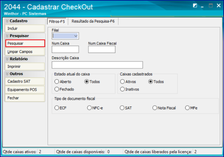Collapse the Relatório section chevron
This screenshot has width=224, height=157.
7,59
